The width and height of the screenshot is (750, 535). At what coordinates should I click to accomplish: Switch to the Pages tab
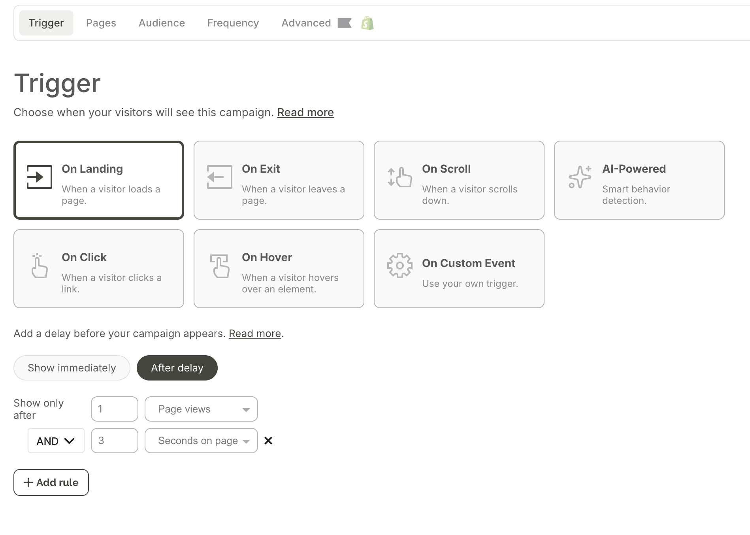[x=101, y=23]
